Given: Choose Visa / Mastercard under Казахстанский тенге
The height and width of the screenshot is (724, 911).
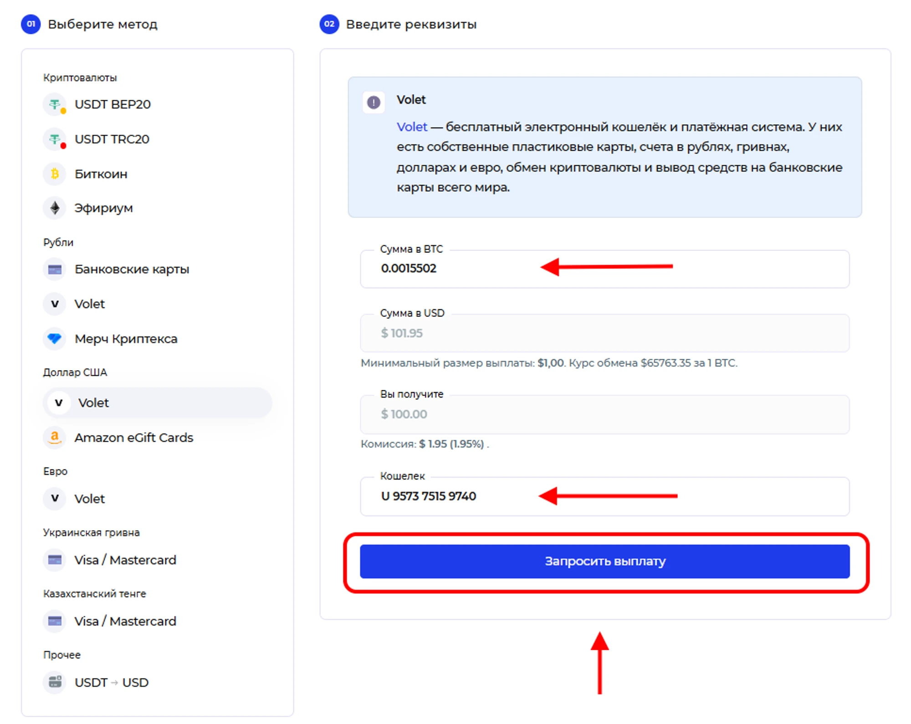Looking at the screenshot, I should point(125,621).
